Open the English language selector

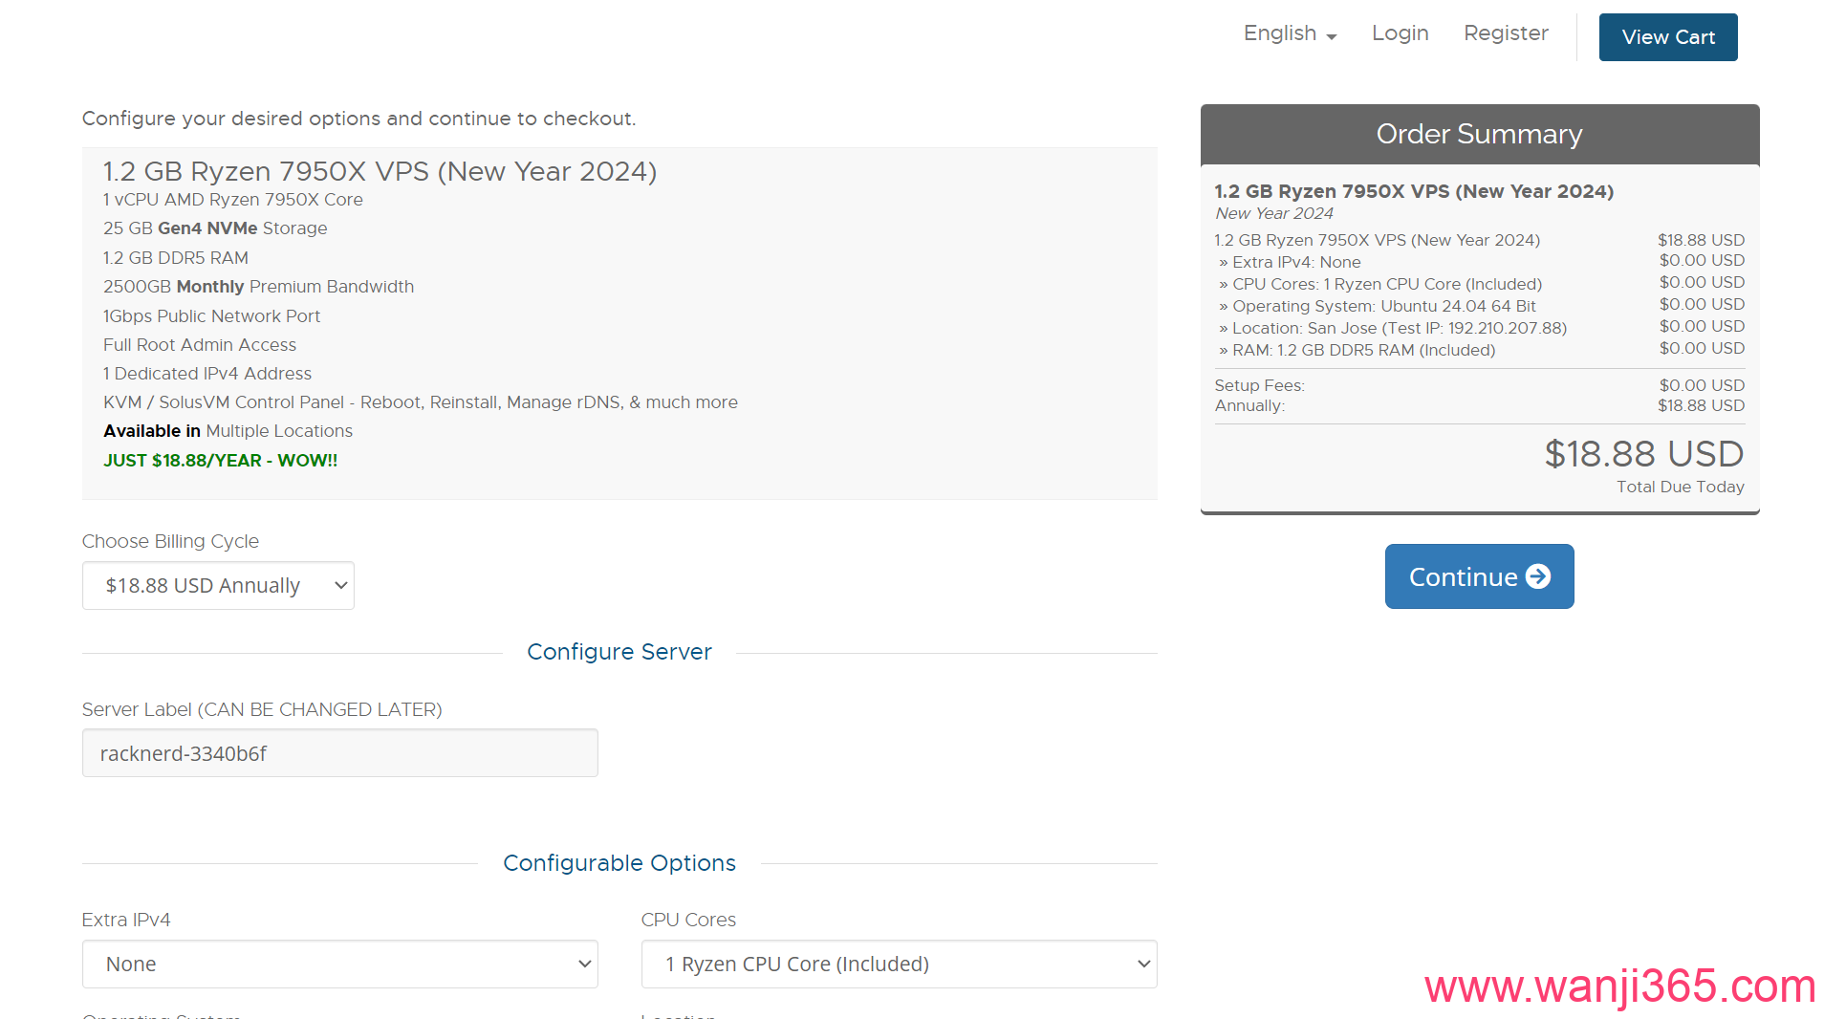[1289, 33]
